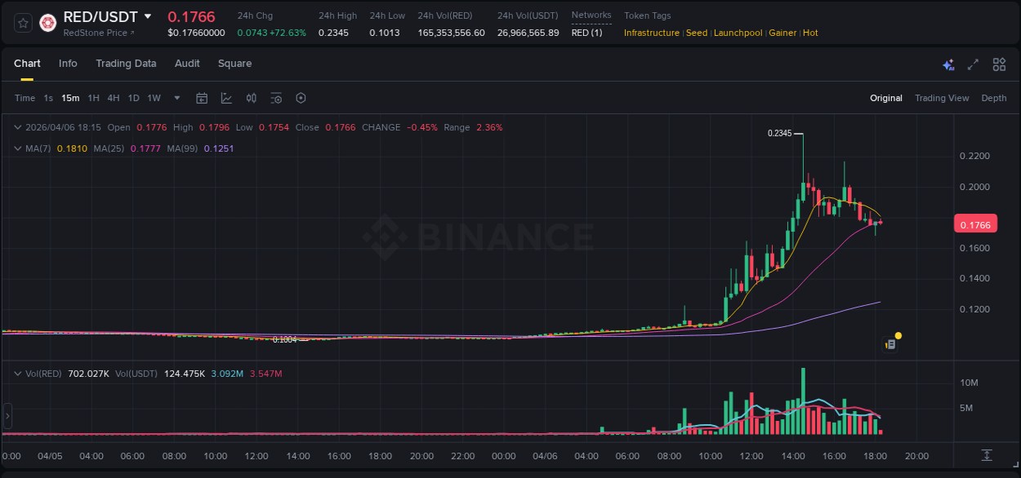
Task: Click the auto-fit scale icon at bottom right
Action: [x=987, y=454]
